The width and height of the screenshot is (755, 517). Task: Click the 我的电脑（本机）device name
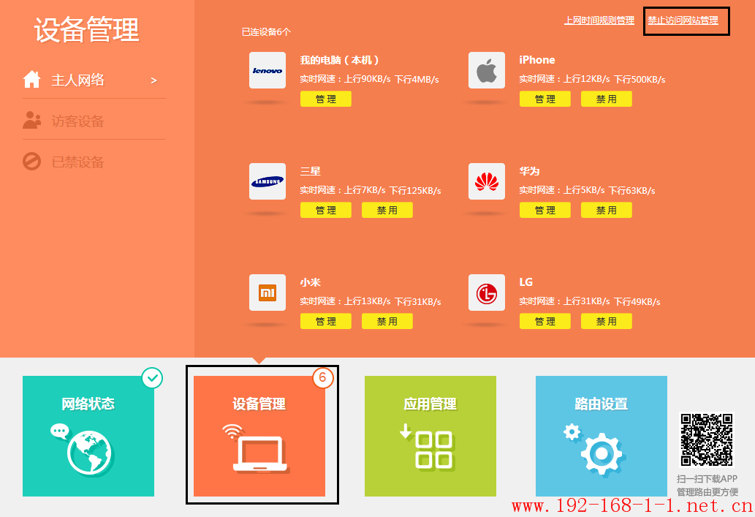coord(339,60)
